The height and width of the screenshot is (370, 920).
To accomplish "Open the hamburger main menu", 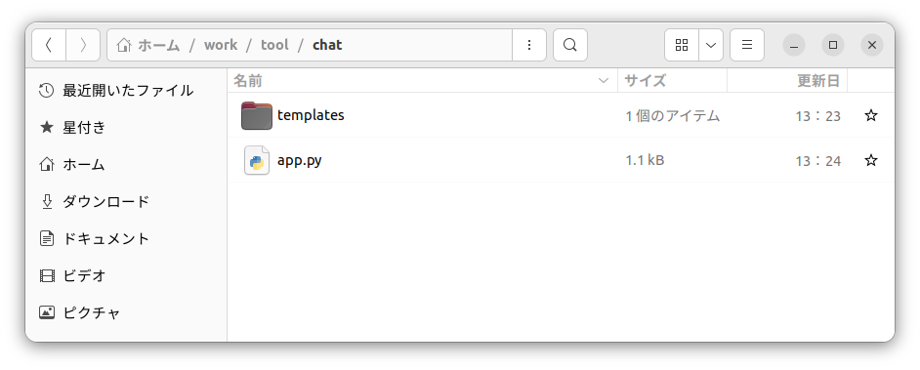I will (747, 45).
